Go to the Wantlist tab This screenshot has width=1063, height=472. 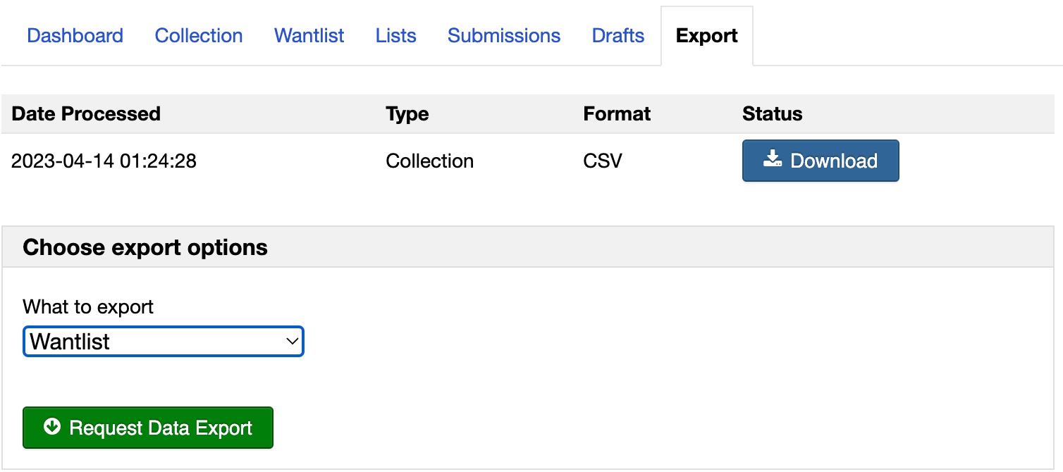(309, 36)
